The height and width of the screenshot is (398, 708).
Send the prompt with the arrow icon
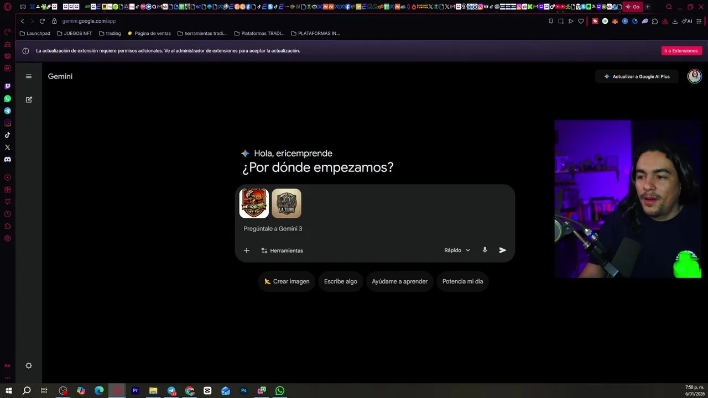(x=502, y=250)
